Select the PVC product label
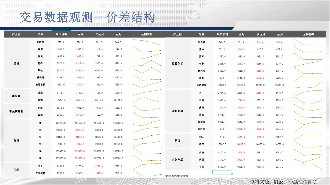The width and height of the screenshot is (330, 185). [40, 108]
